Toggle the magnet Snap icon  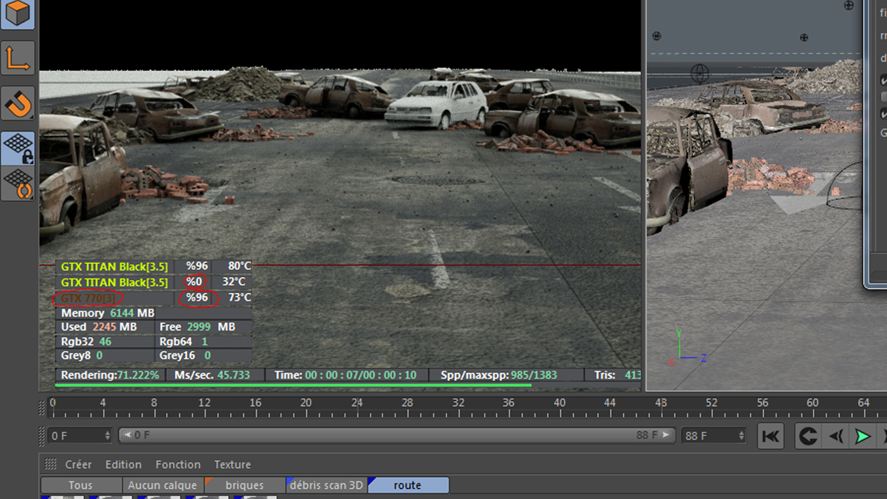(x=18, y=103)
